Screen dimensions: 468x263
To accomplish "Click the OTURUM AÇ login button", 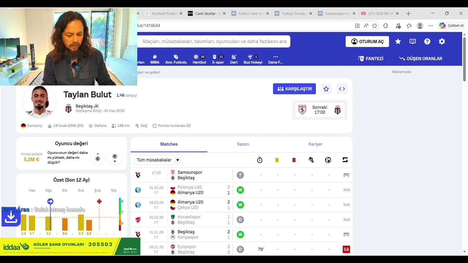I will pyautogui.click(x=367, y=41).
